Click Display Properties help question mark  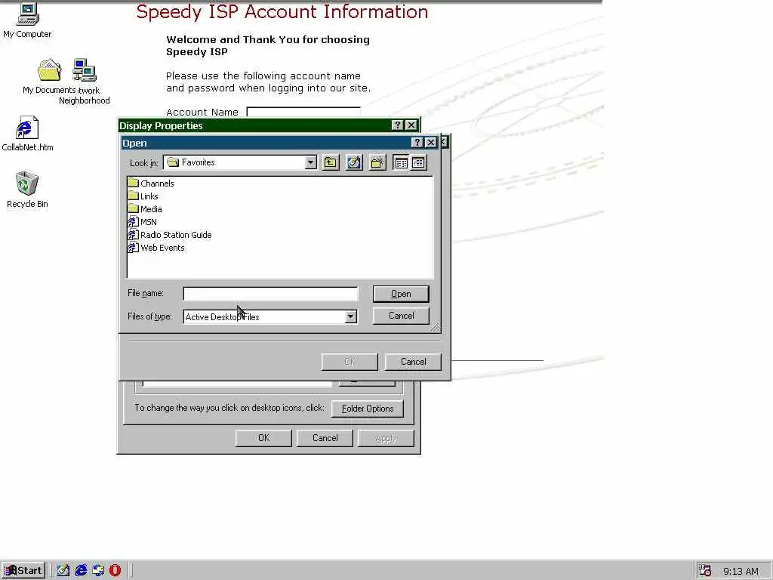pos(398,125)
